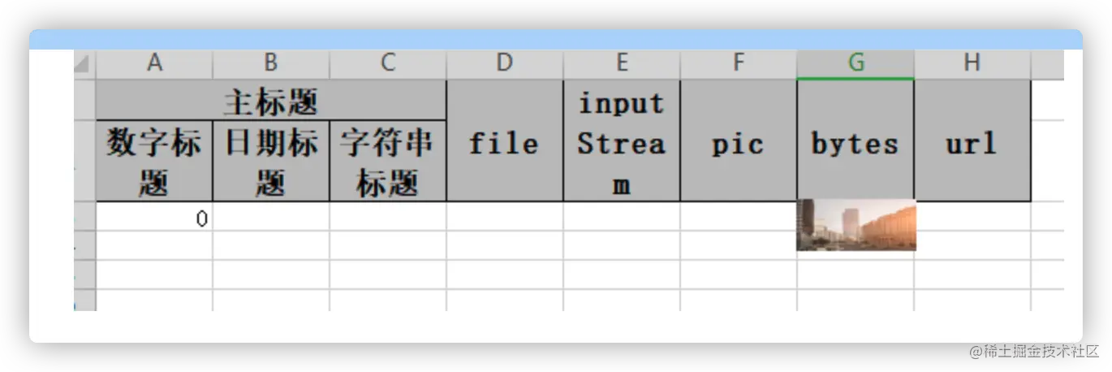1112x372 pixels.
Task: Select column H header
Action: (x=972, y=64)
